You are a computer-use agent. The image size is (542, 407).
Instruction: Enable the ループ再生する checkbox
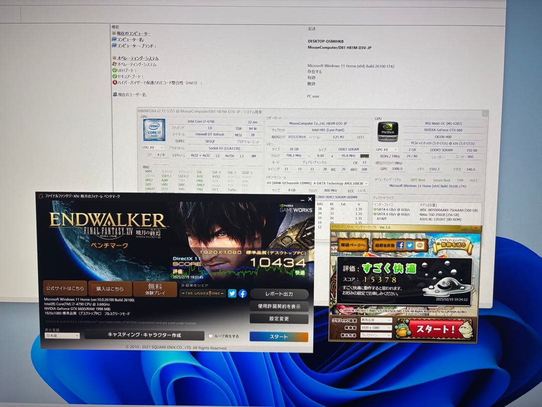coord(211,336)
